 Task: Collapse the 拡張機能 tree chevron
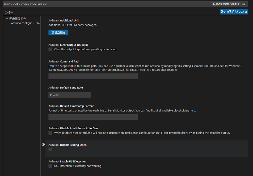pos(7,18)
